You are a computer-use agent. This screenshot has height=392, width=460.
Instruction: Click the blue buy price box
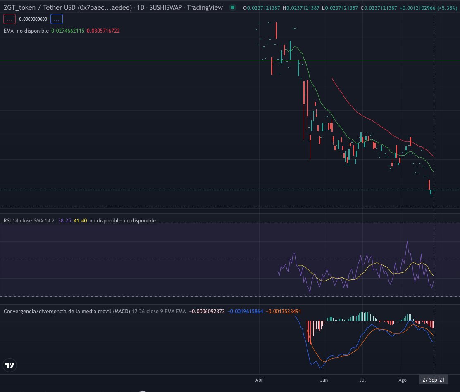pyautogui.click(x=57, y=19)
